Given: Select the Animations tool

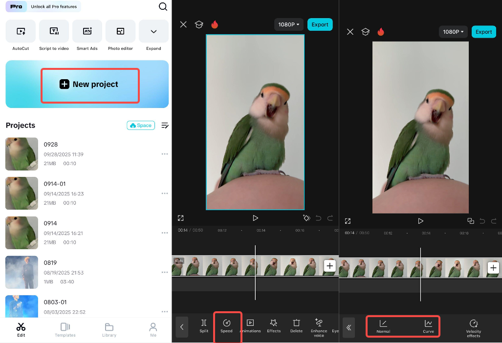Looking at the screenshot, I should tap(250, 326).
